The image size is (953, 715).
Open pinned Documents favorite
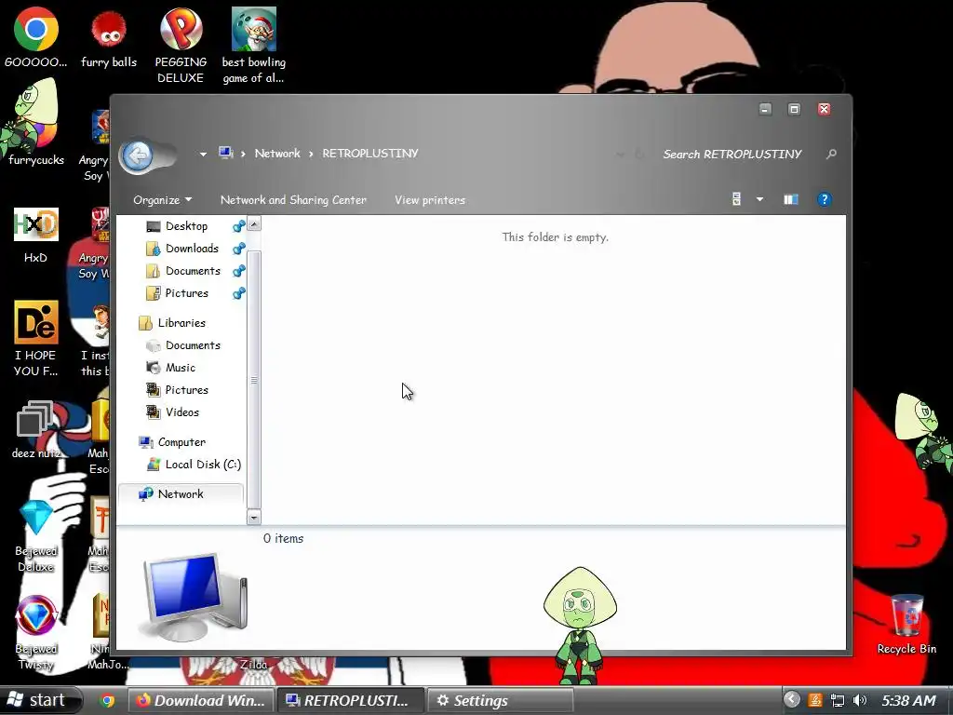[193, 271]
